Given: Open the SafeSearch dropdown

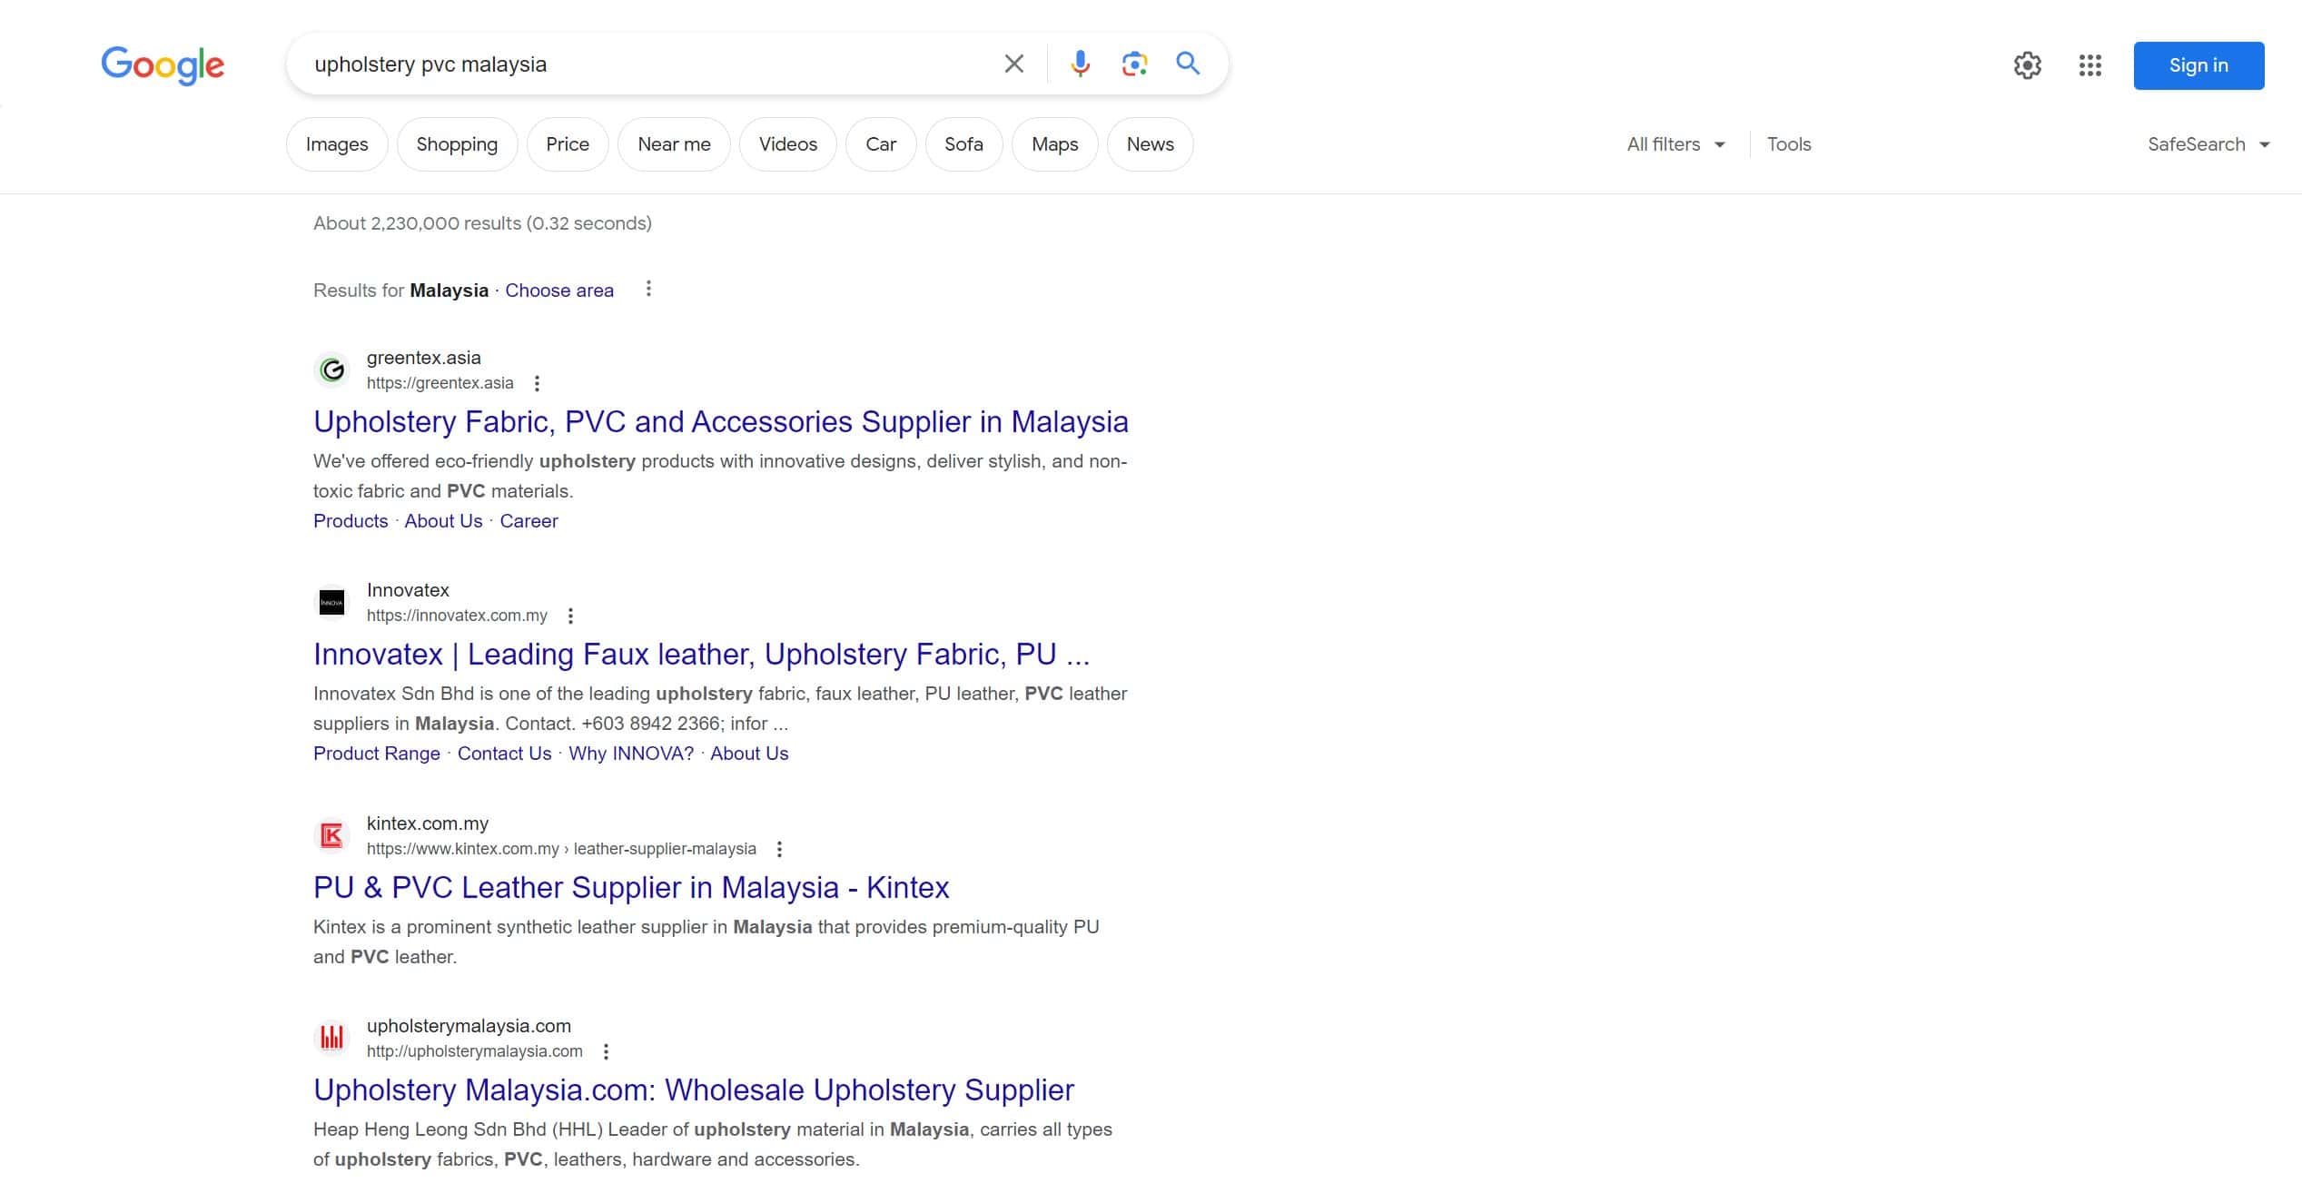Looking at the screenshot, I should pos(2208,144).
